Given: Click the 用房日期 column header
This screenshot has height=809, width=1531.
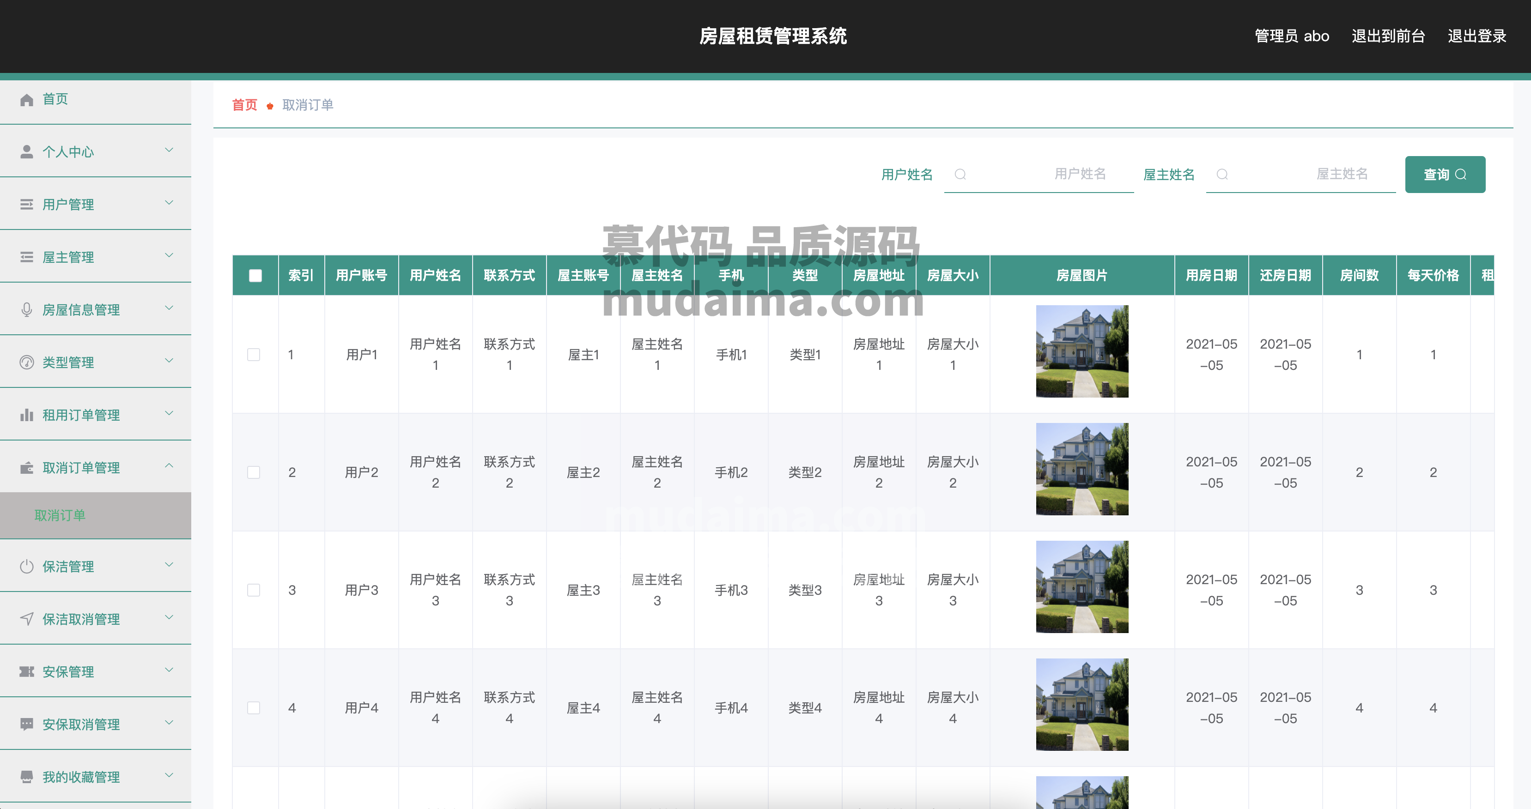Looking at the screenshot, I should (1212, 276).
